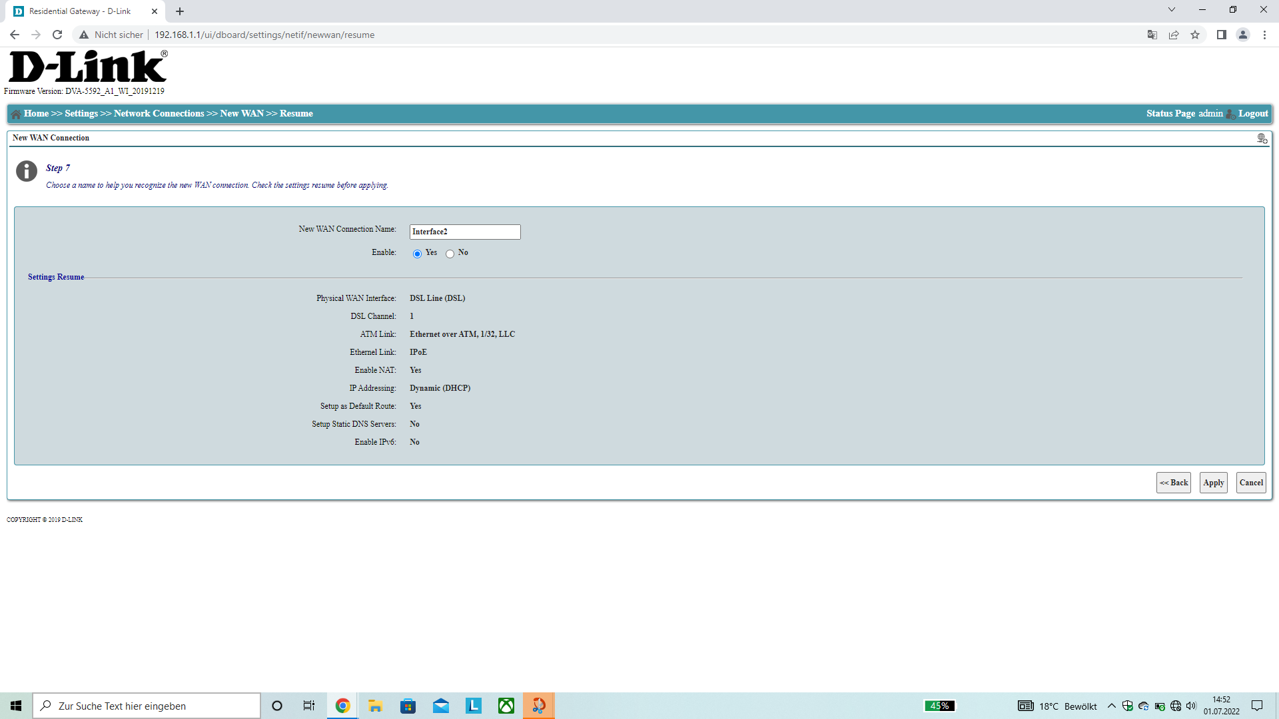Go to Network Connections in breadcrumb

[159, 113]
